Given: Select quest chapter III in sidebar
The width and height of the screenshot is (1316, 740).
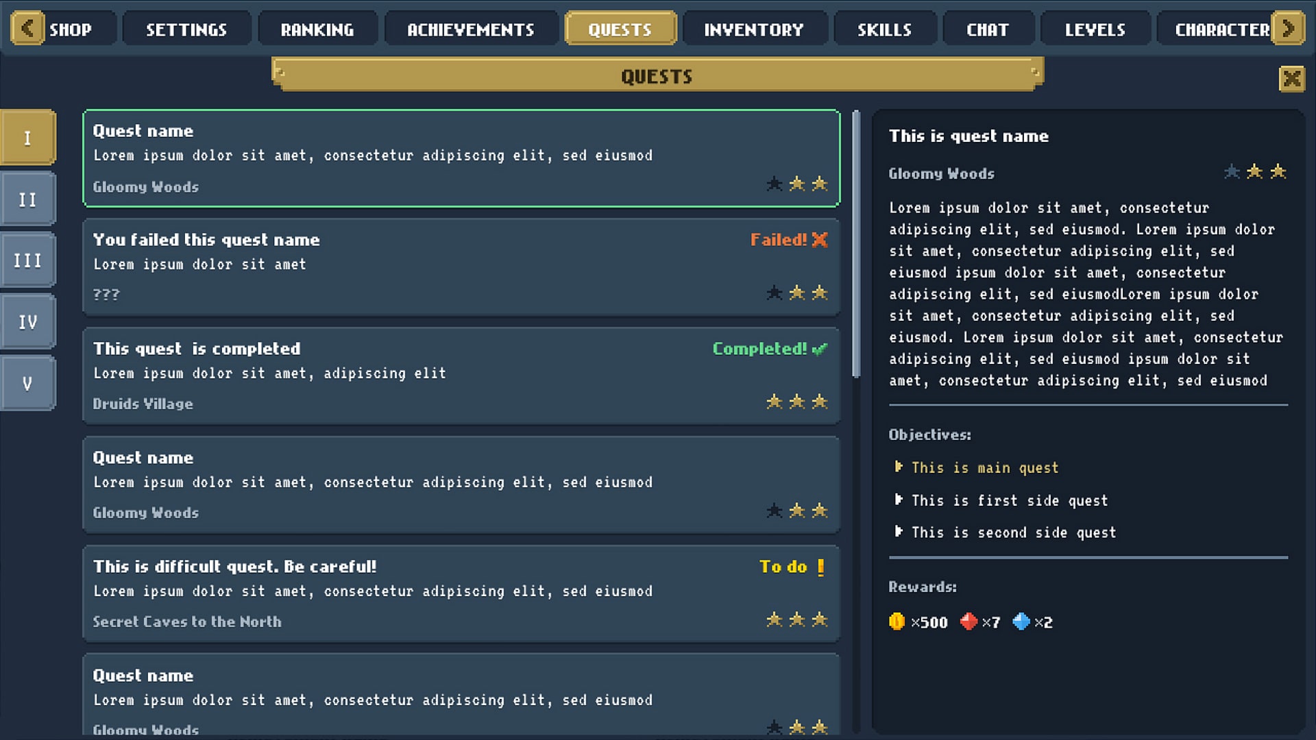Looking at the screenshot, I should coord(27,259).
